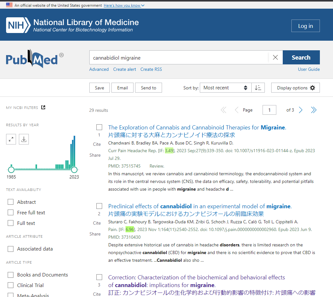333x297 pixels.
Task: Open Advanced search link
Action: tap(99, 69)
